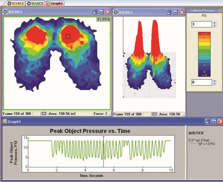This screenshot has width=223, height=182.
Task: Click the black sensor selection box on map
Action: tap(68, 36)
